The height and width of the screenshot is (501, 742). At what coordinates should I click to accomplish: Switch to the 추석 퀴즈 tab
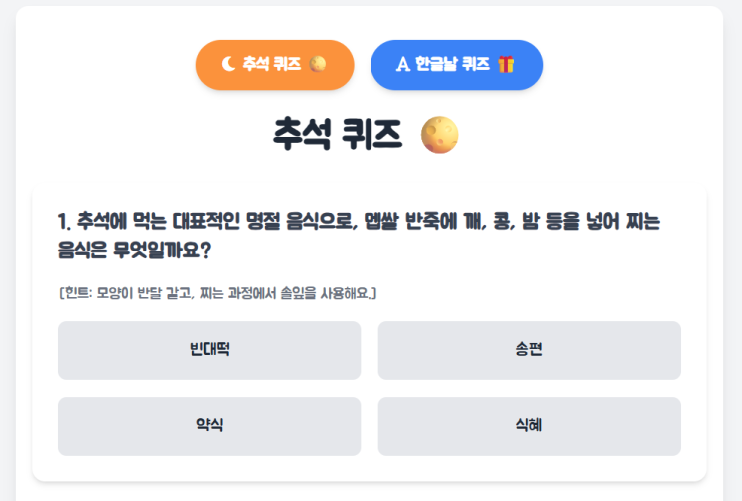click(x=275, y=65)
